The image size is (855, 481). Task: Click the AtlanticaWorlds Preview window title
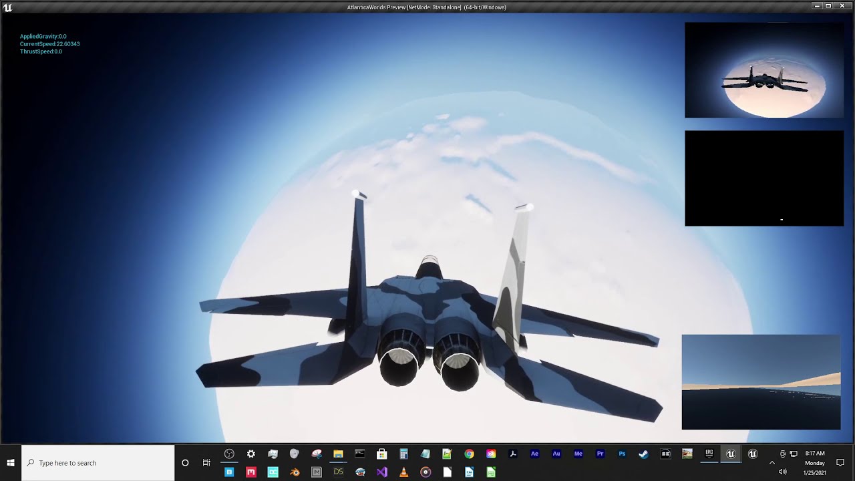pos(427,7)
